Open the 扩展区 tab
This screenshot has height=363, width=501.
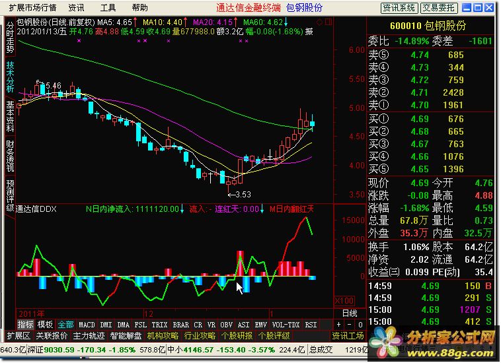click(19, 336)
